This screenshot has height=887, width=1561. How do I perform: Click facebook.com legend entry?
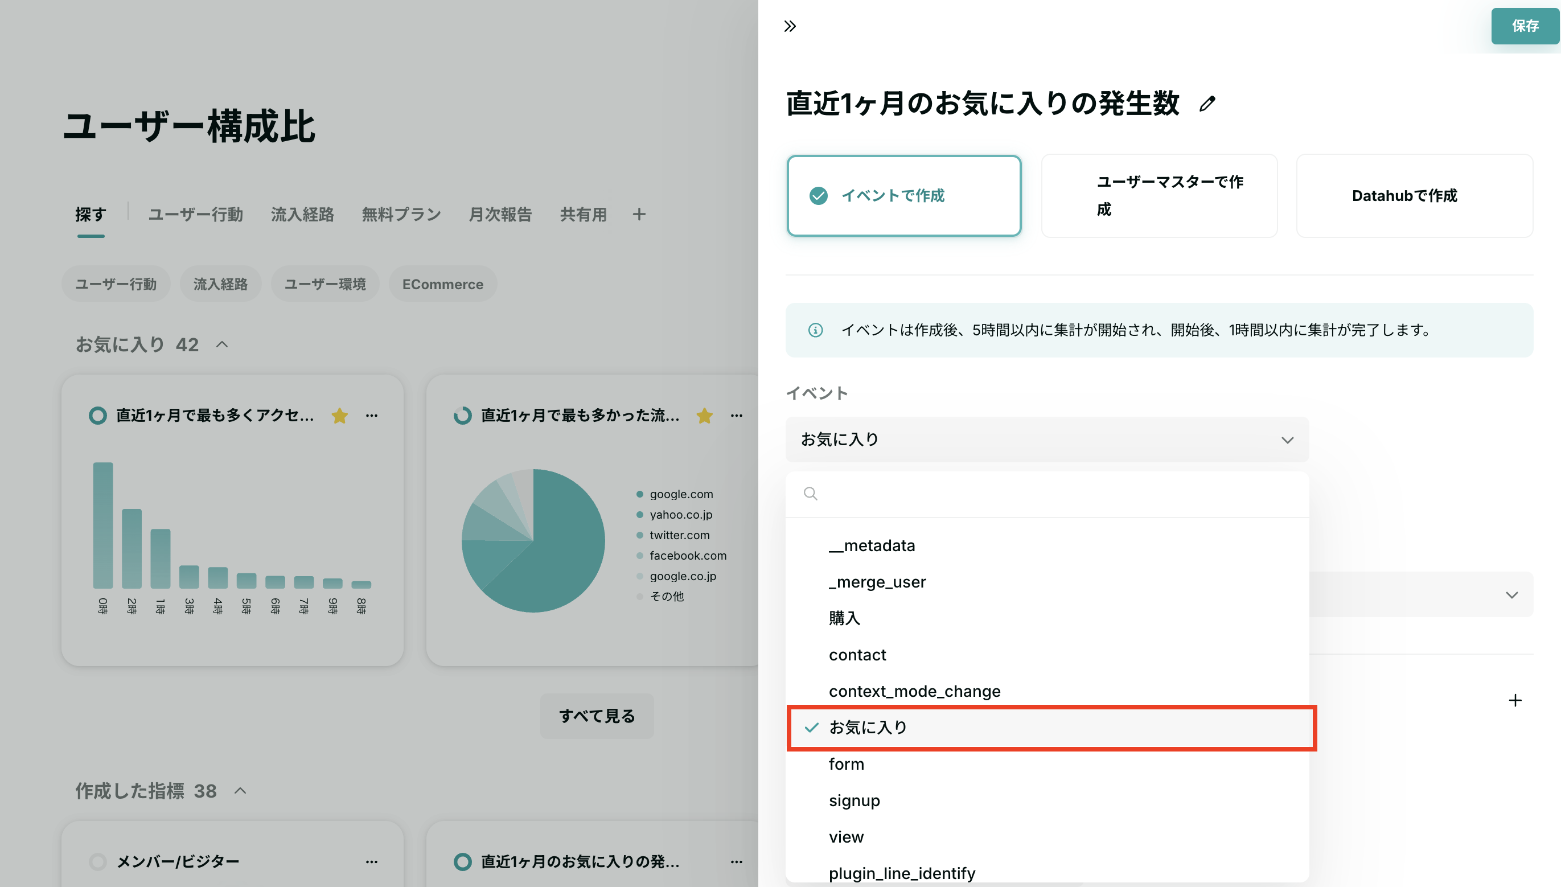(681, 556)
